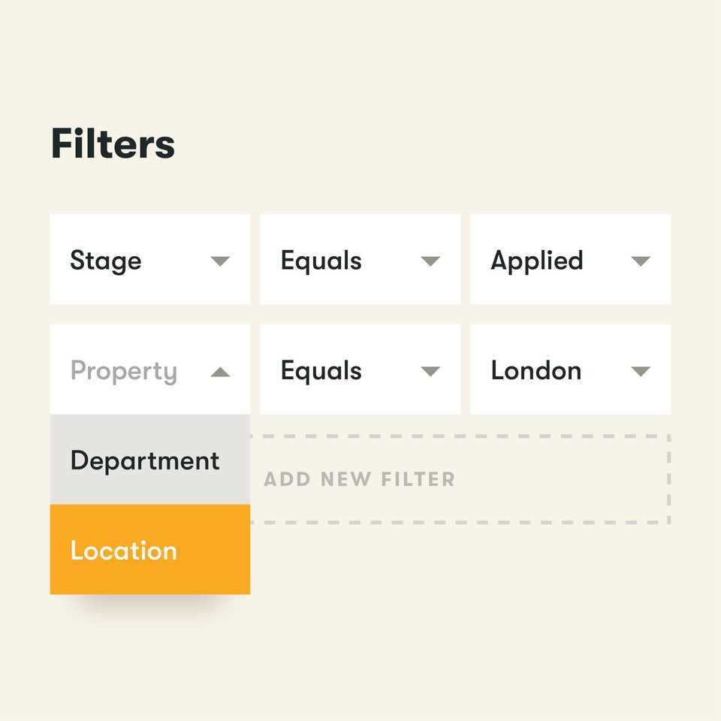The width and height of the screenshot is (721, 721).
Task: Click the Filters heading
Action: point(113,145)
